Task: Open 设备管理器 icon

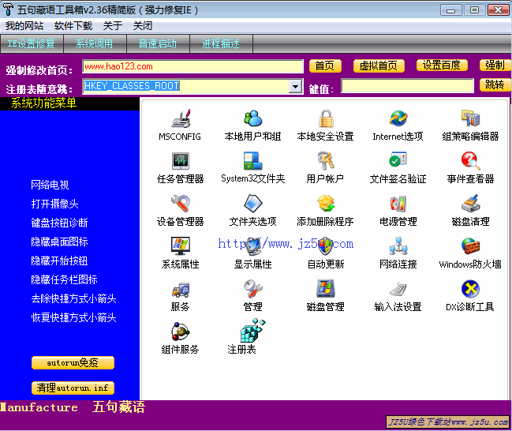Action: click(x=181, y=203)
